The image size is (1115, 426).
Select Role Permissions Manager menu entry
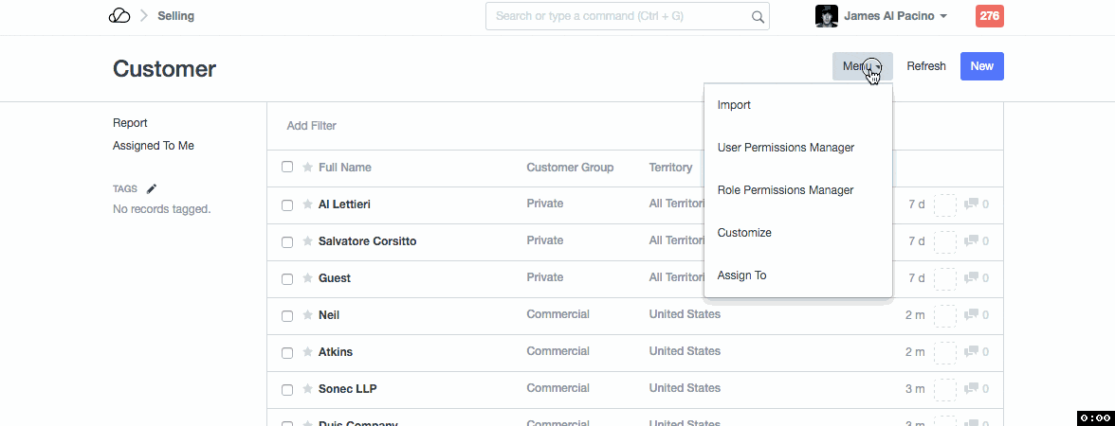coord(785,190)
